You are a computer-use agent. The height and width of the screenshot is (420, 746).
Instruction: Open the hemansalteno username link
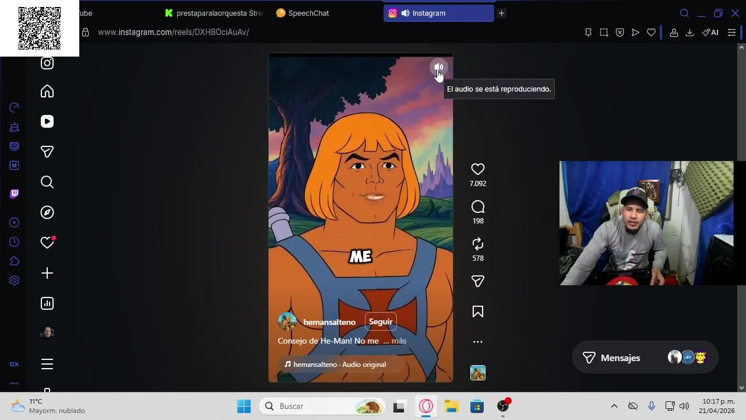329,322
